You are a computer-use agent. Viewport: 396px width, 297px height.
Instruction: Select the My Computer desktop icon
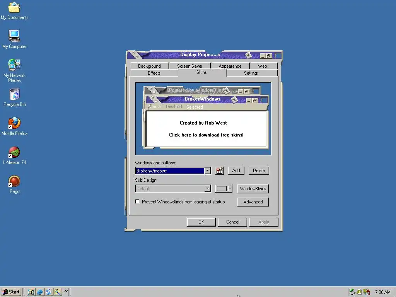pos(14,39)
